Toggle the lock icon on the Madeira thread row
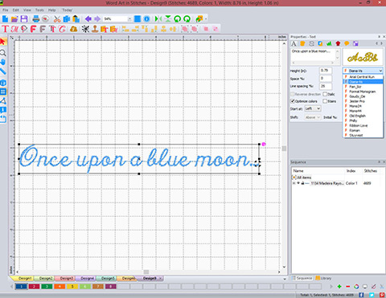This screenshot has height=298, width=386. pyautogui.click(x=302, y=183)
